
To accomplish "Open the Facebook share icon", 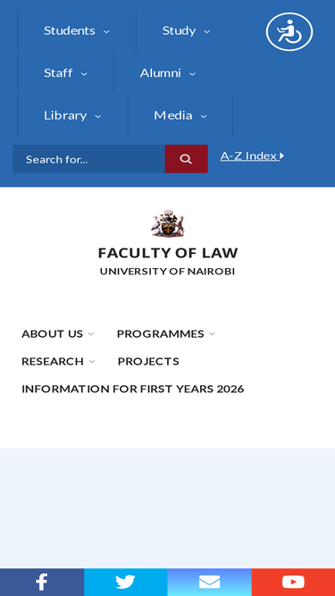I will (42, 582).
